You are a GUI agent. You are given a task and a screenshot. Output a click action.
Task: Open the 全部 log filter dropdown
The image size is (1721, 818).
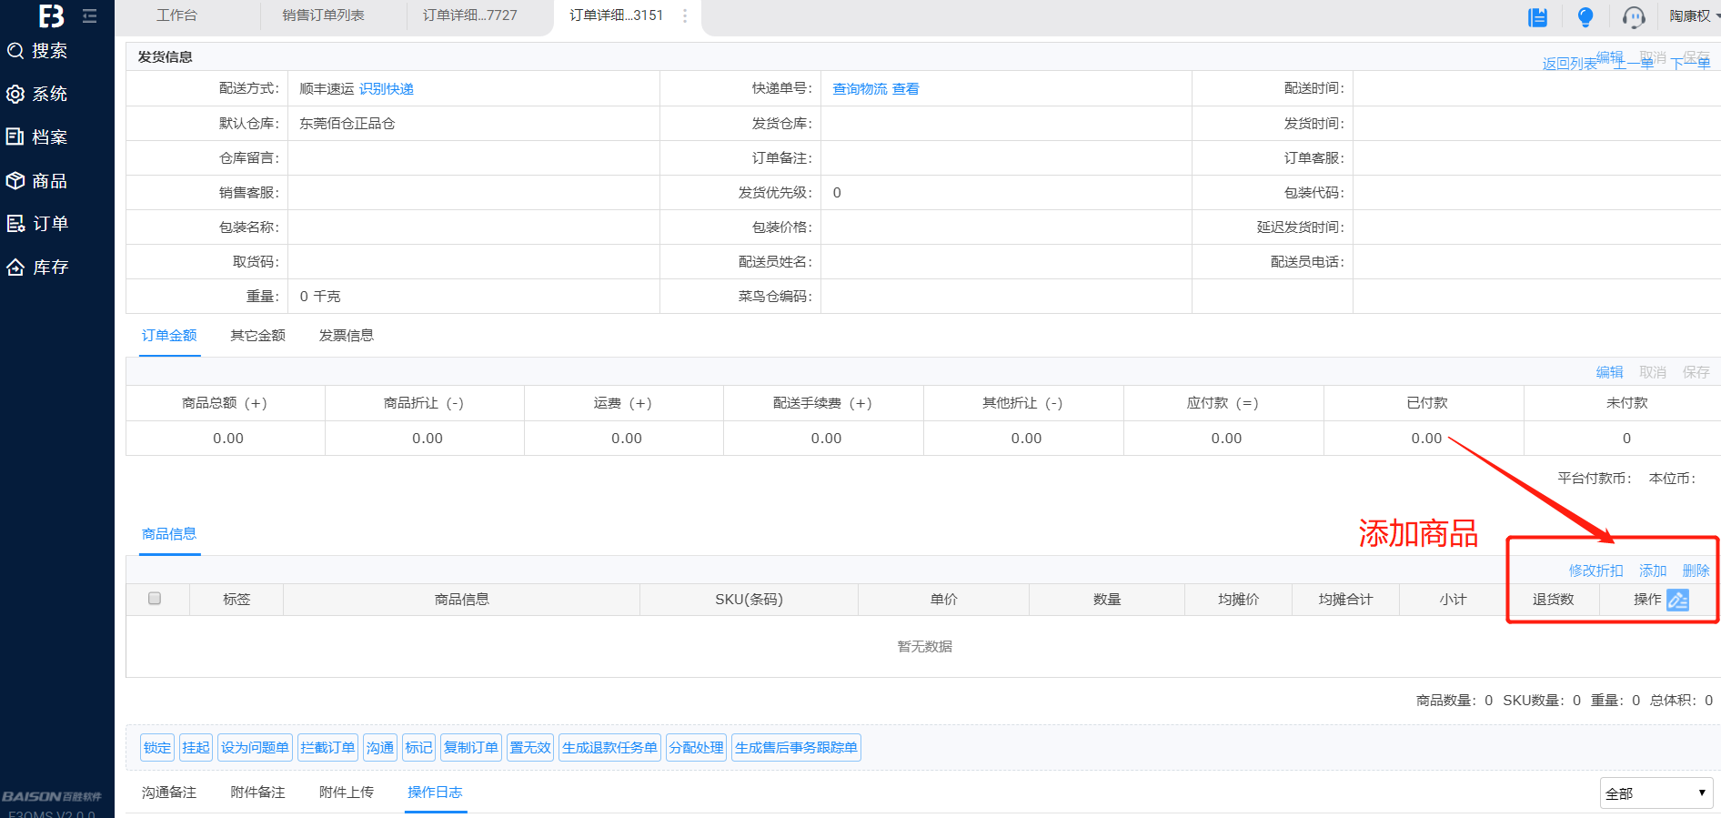click(x=1656, y=793)
